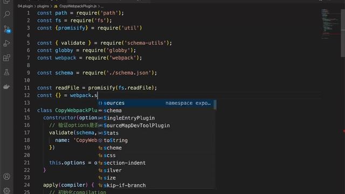Click breadcrumb '04.plugin' folder
Image resolution: width=345 pixels, height=194 pixels.
pos(25,6)
